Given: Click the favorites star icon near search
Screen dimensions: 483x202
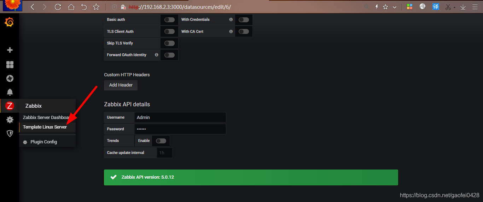Looking at the screenshot, I should pyautogui.click(x=385, y=7).
